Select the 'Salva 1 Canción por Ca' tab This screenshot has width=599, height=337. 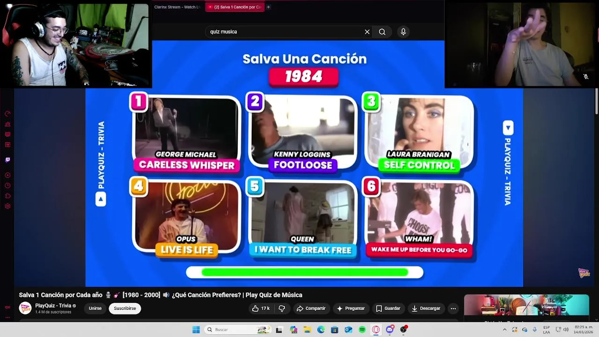234,7
